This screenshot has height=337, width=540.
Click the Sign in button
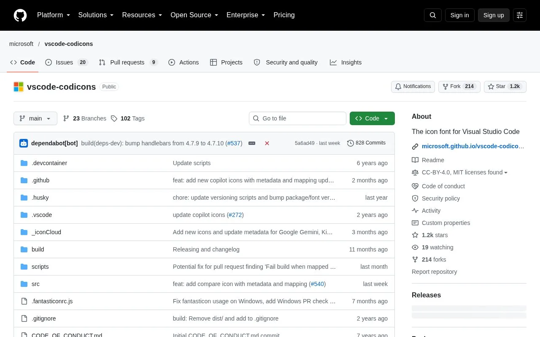(459, 15)
